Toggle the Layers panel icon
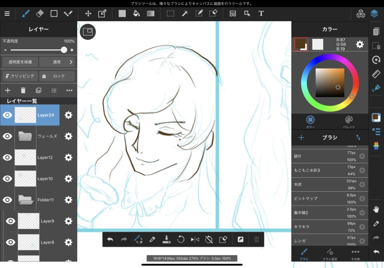This screenshot has width=384, height=268. pos(374,14)
